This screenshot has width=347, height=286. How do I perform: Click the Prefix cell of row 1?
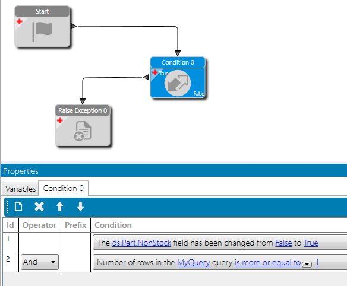tap(75, 242)
